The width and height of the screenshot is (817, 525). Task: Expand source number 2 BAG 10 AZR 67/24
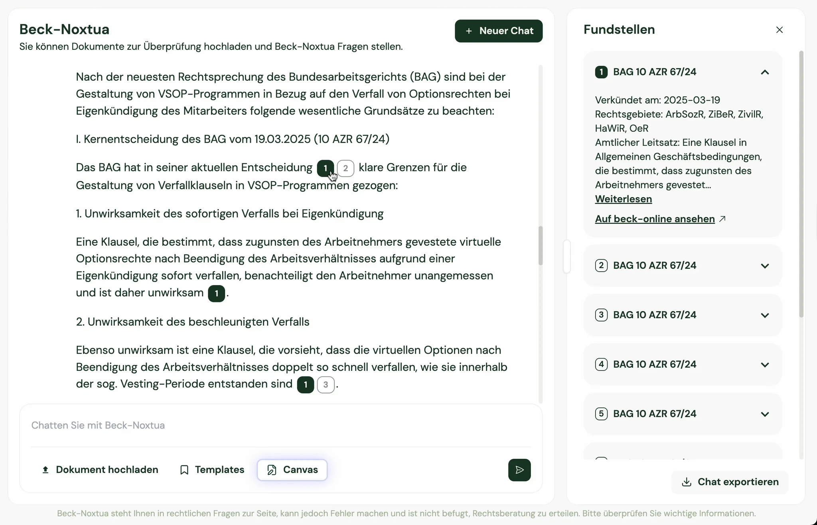pos(764,266)
